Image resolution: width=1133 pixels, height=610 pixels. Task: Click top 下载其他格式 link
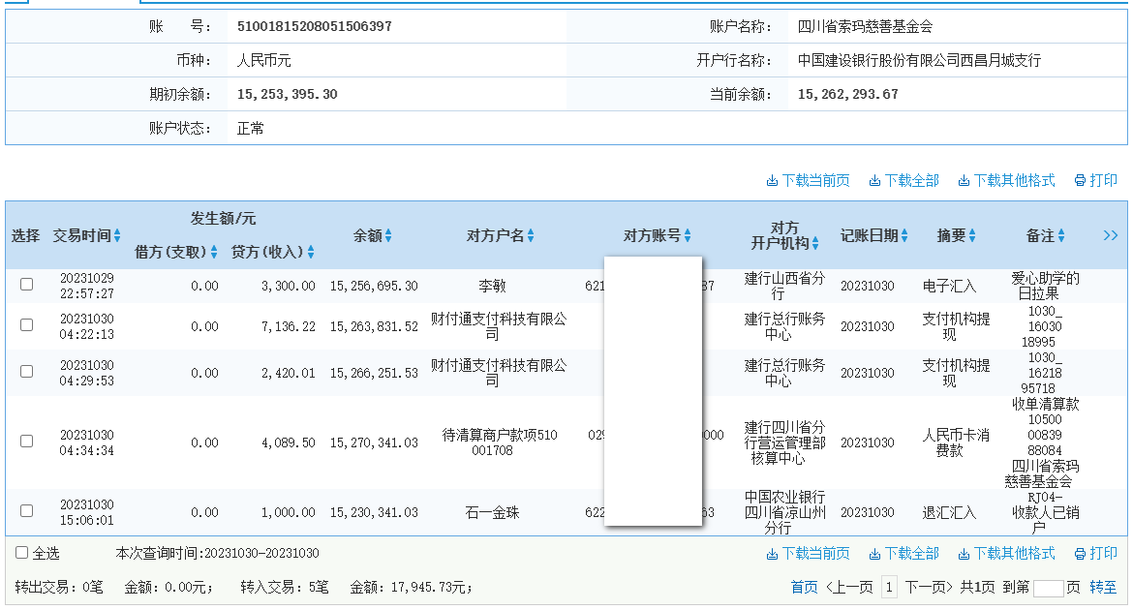click(x=1006, y=181)
